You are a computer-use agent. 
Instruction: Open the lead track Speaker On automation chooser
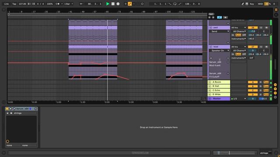point(219,51)
